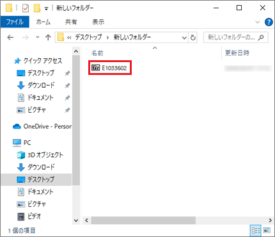Screen dimensions: 275x237
Task: Switch to details view icon in status bar
Action: 255,231
